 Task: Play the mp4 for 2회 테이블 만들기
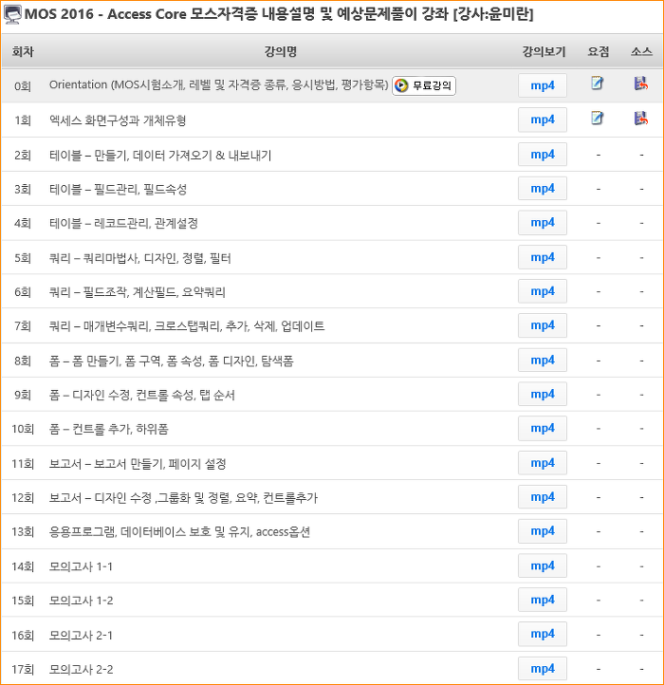click(x=543, y=155)
